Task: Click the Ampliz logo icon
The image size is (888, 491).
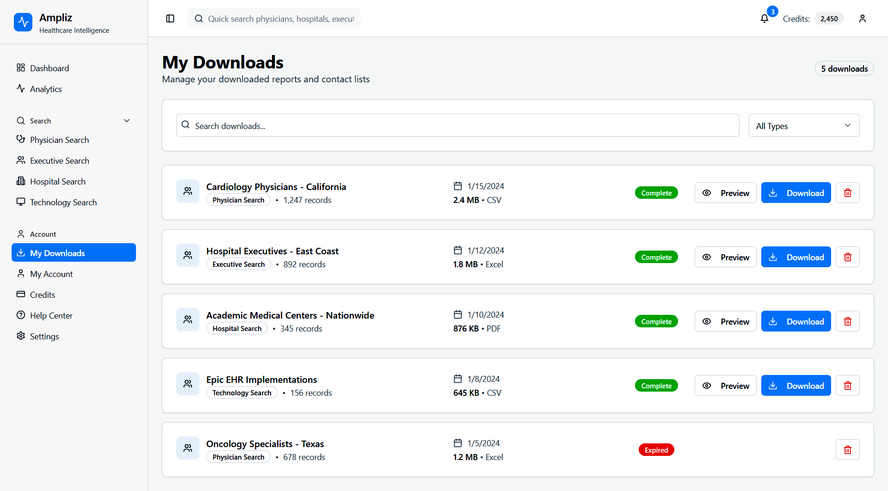Action: point(23,22)
